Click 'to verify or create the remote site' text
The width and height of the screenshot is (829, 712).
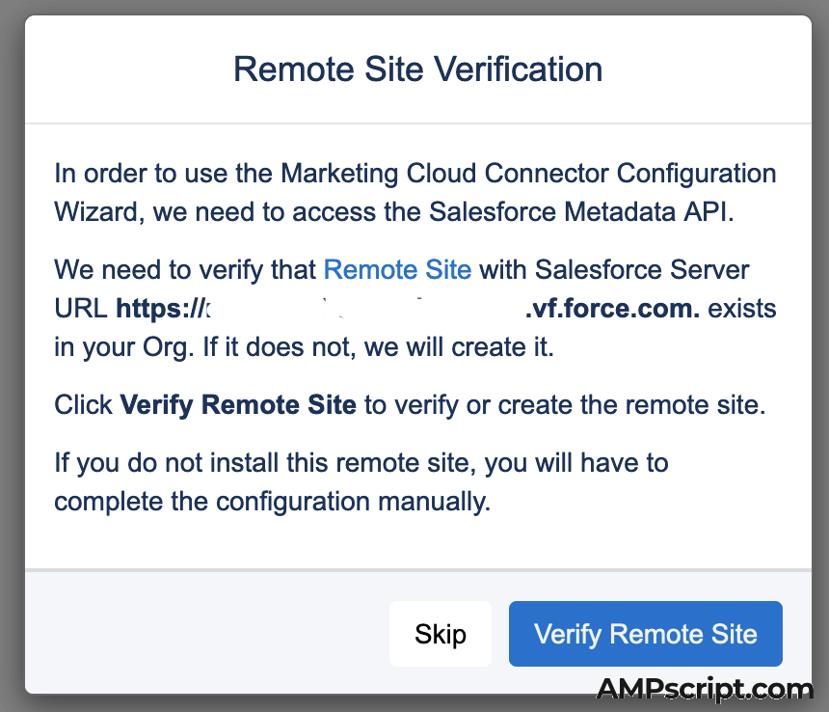click(x=564, y=405)
